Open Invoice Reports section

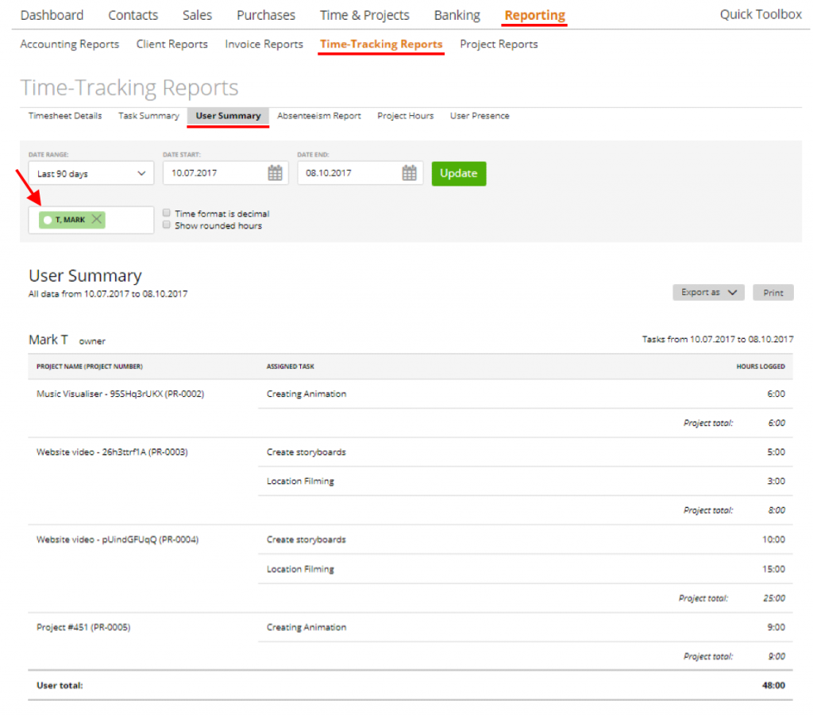[x=264, y=44]
